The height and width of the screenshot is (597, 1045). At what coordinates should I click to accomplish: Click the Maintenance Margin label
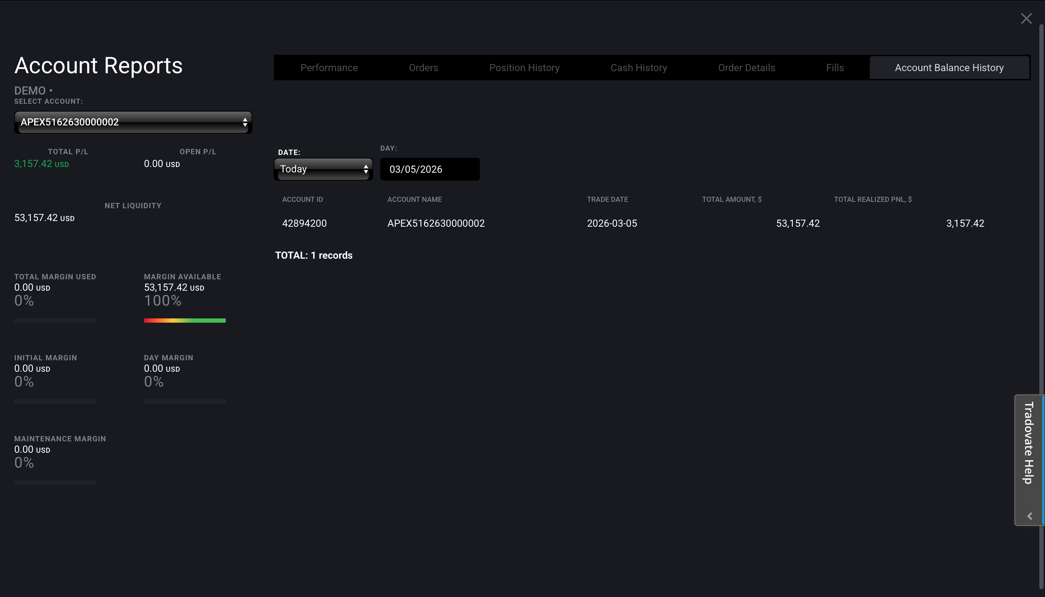[x=60, y=439]
